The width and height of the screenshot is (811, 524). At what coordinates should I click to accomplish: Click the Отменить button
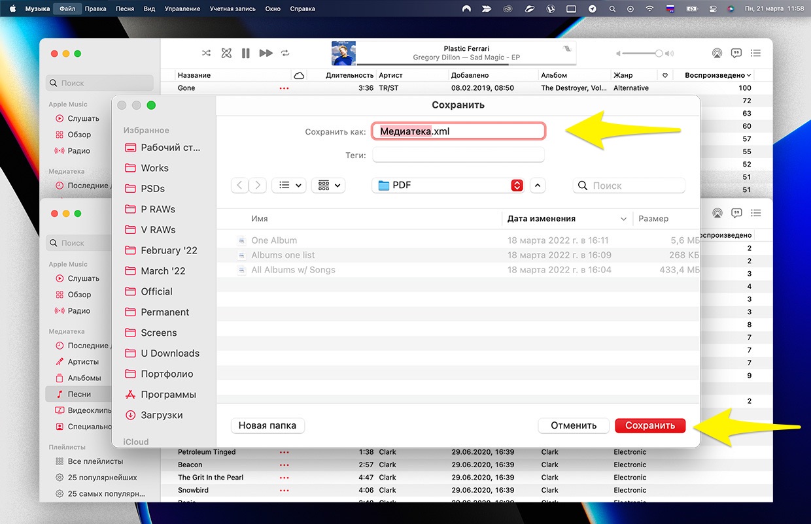(574, 425)
